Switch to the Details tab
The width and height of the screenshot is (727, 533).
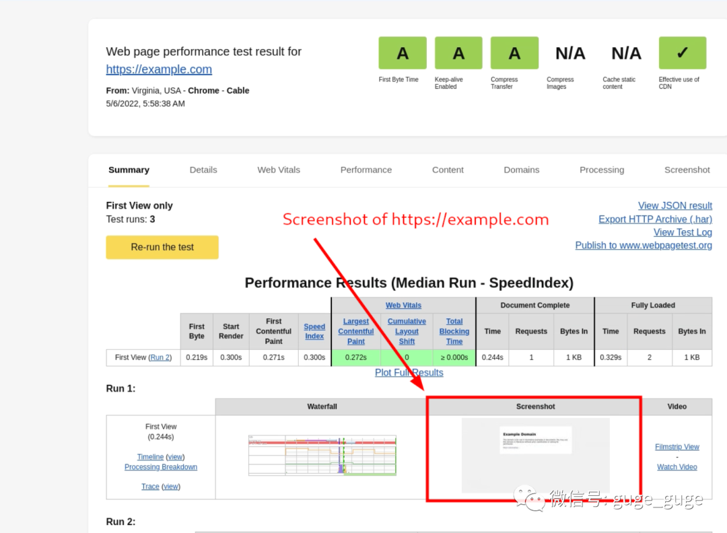[203, 170]
